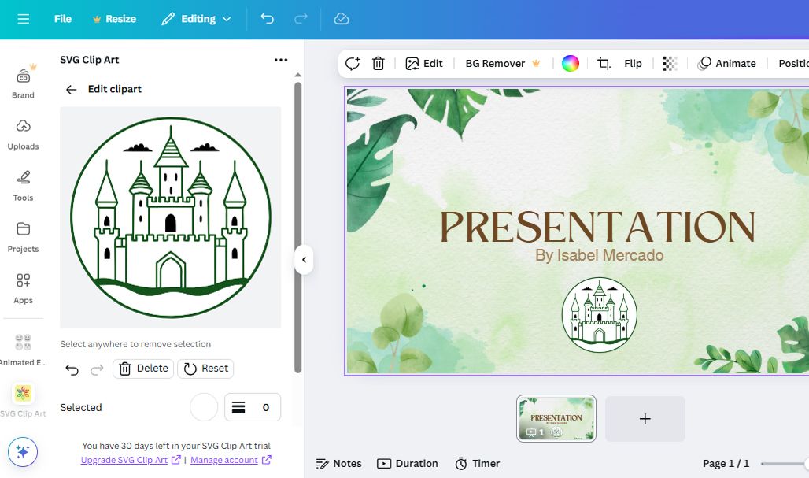Click the Canva assistant sparkle icon
This screenshot has width=809, height=478.
point(24,451)
